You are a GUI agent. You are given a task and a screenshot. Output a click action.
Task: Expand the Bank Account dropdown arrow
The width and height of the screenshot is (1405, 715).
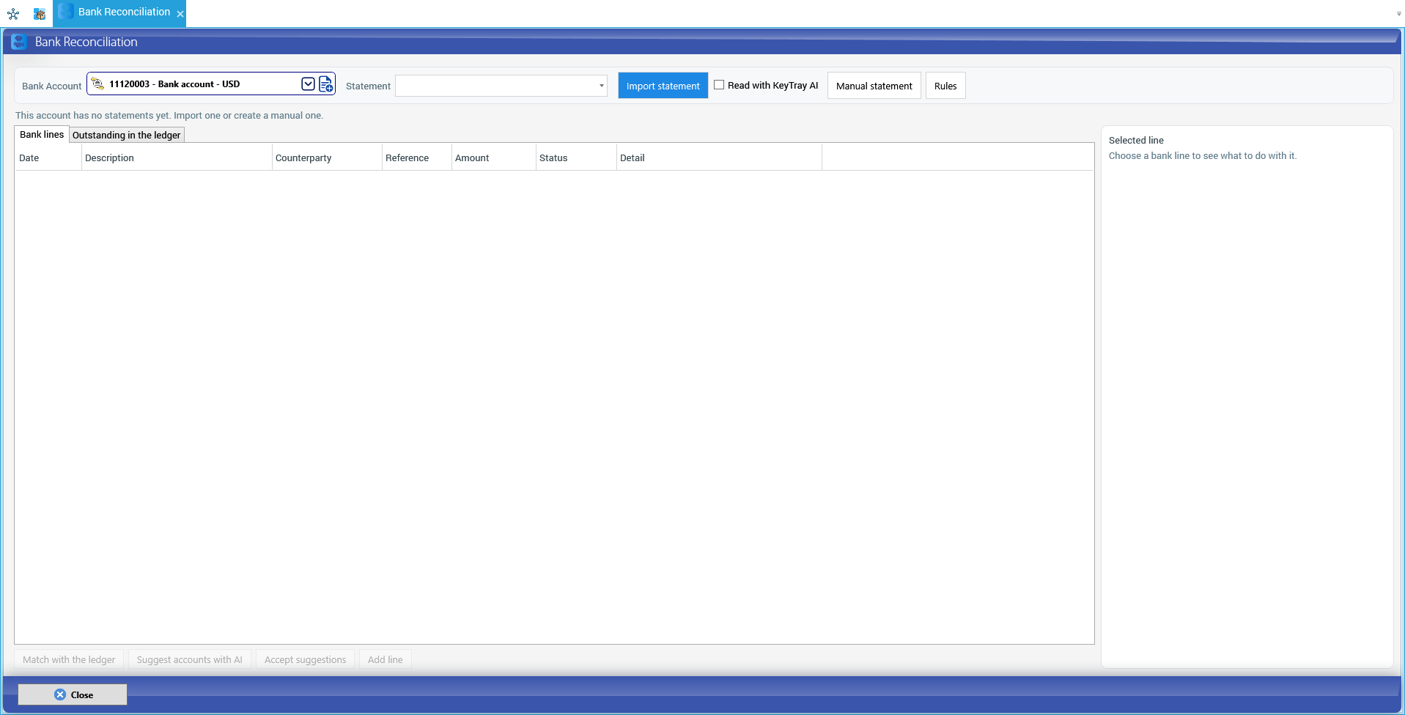pyautogui.click(x=308, y=84)
